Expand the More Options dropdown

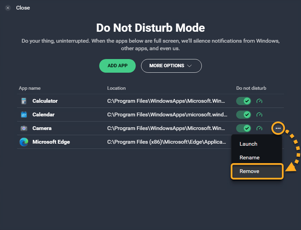click(x=171, y=66)
